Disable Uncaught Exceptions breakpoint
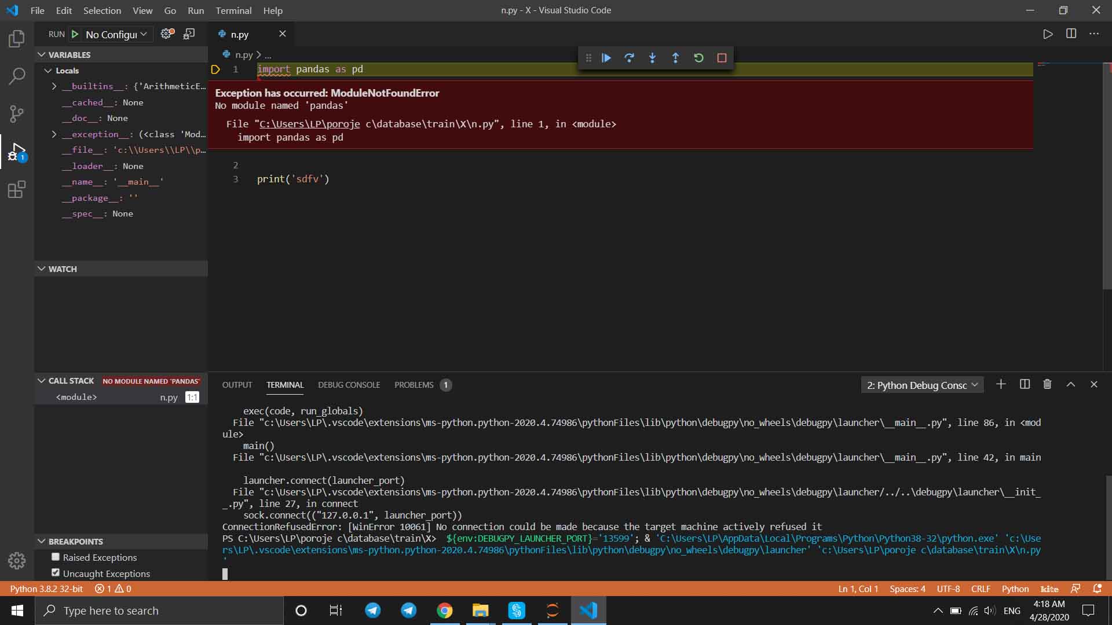This screenshot has width=1112, height=625. point(56,572)
